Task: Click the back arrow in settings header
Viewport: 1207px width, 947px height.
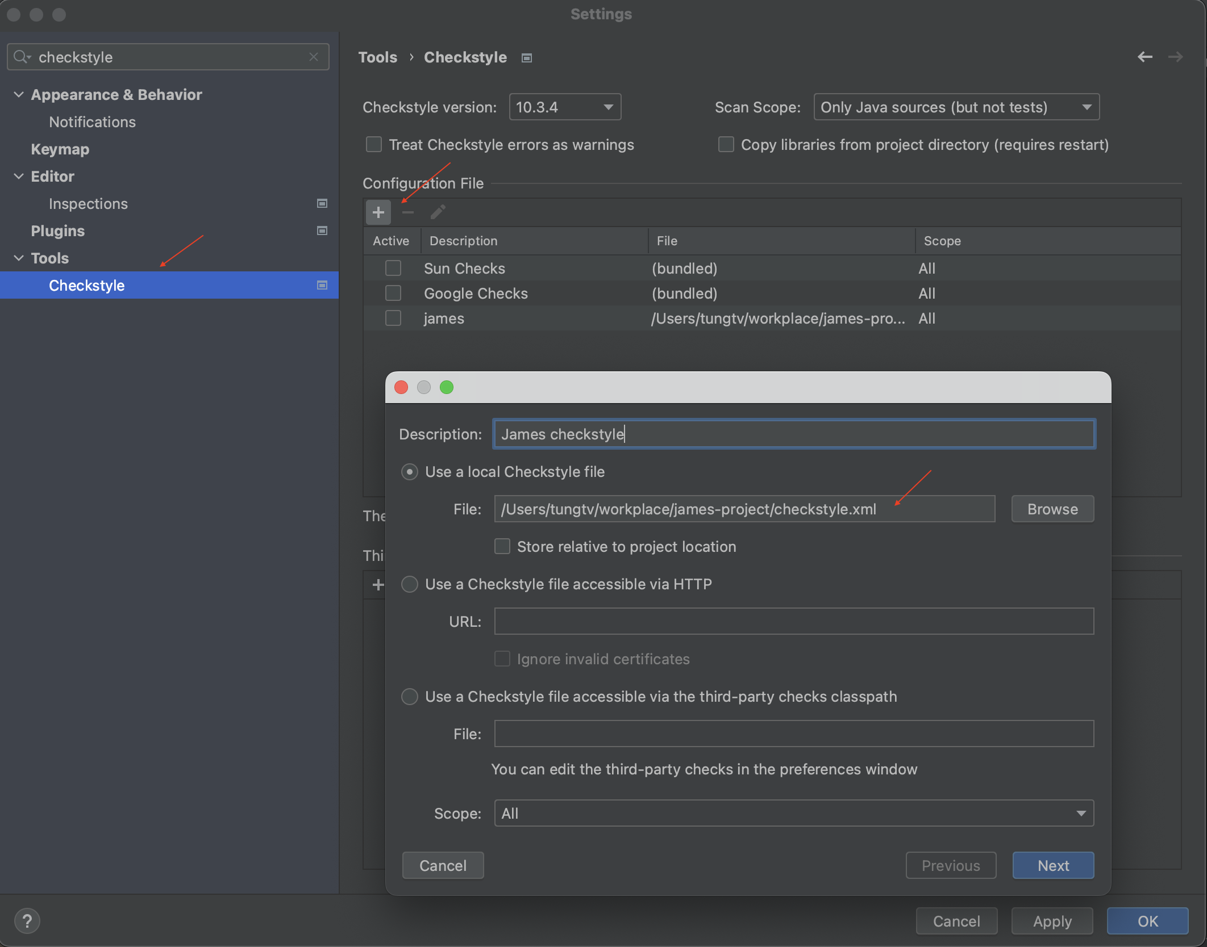Action: pyautogui.click(x=1144, y=57)
